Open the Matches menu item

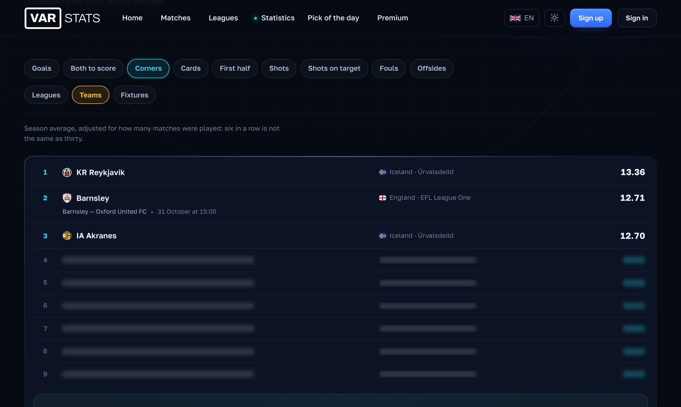(175, 18)
